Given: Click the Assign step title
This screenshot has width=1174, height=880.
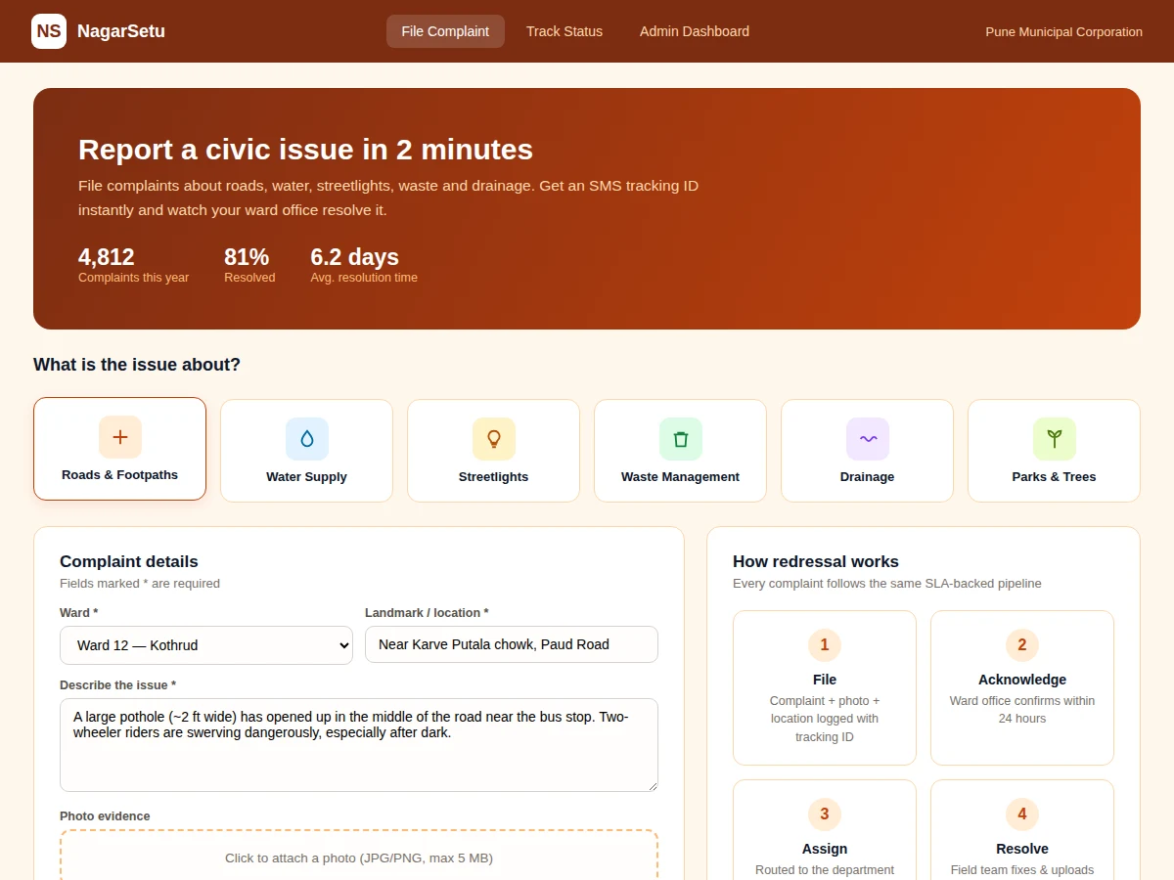Looking at the screenshot, I should pyautogui.click(x=825, y=849).
